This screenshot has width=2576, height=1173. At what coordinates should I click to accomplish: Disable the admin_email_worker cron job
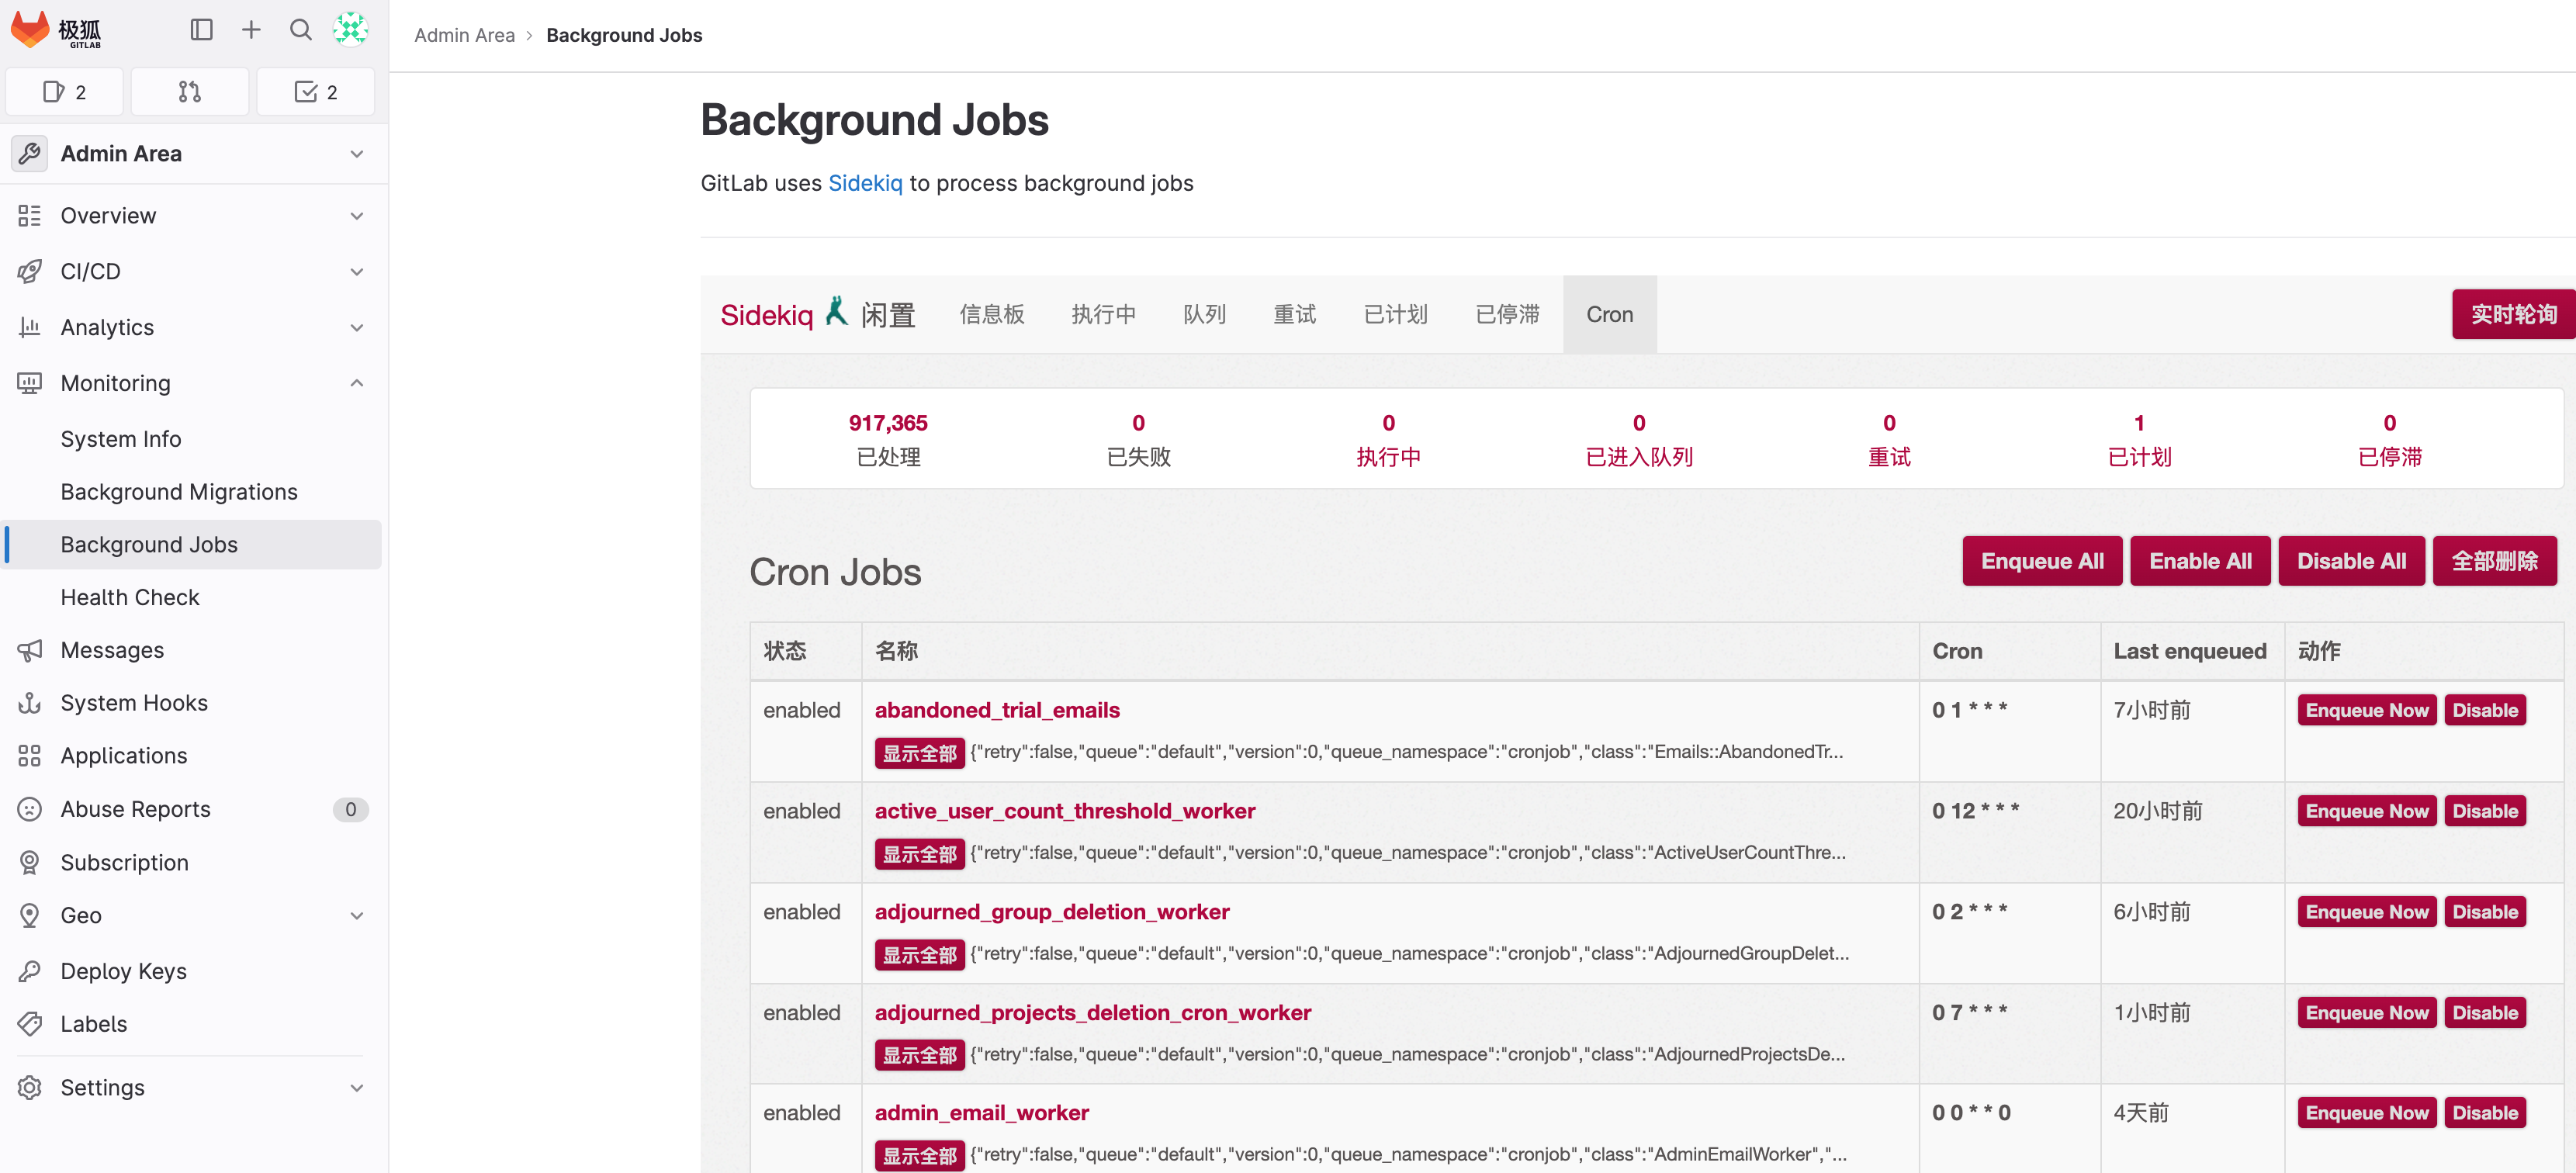[x=2484, y=1113]
